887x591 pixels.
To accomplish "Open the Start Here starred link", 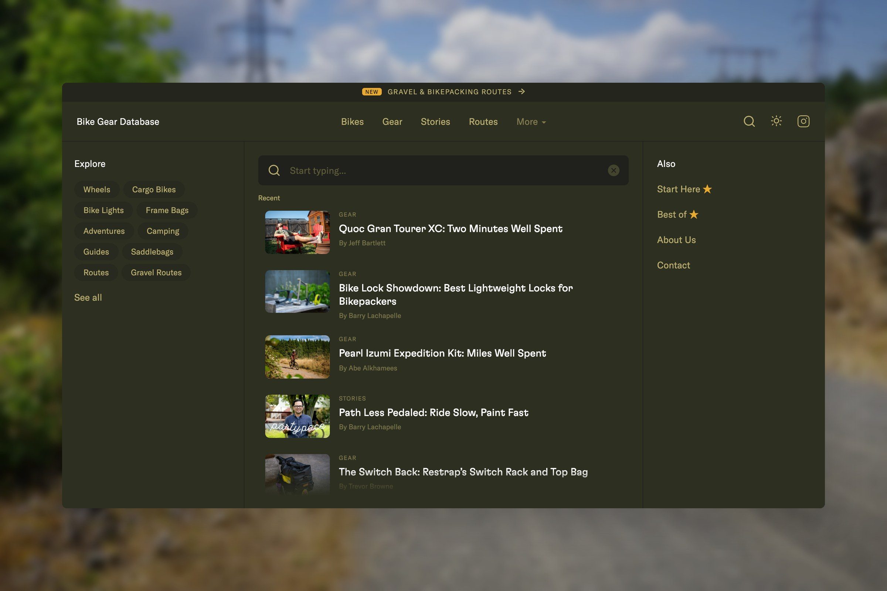I will click(684, 189).
